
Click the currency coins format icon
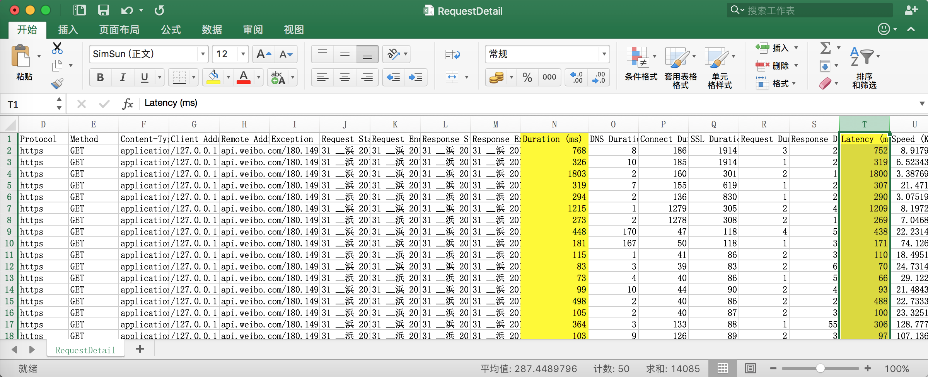(x=496, y=77)
